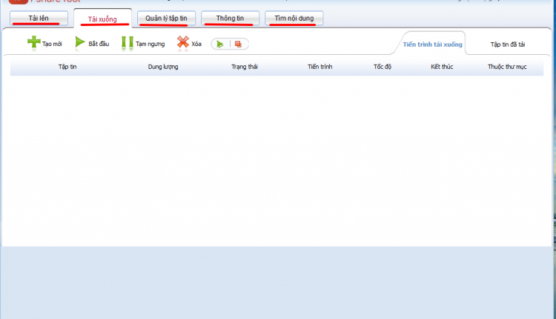Show the Tiến trình tải xuống tab
The width and height of the screenshot is (556, 319).
click(433, 45)
